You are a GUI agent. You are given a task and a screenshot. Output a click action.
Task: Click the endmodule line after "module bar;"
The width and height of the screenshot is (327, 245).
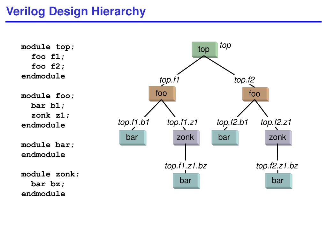pos(43,155)
